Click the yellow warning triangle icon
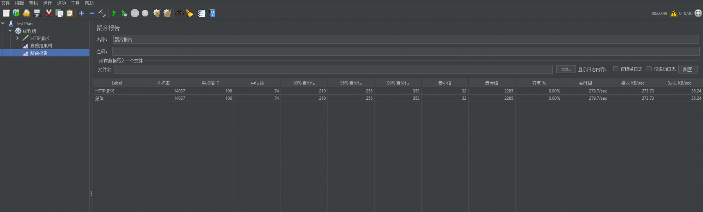703x212 pixels. tap(674, 13)
